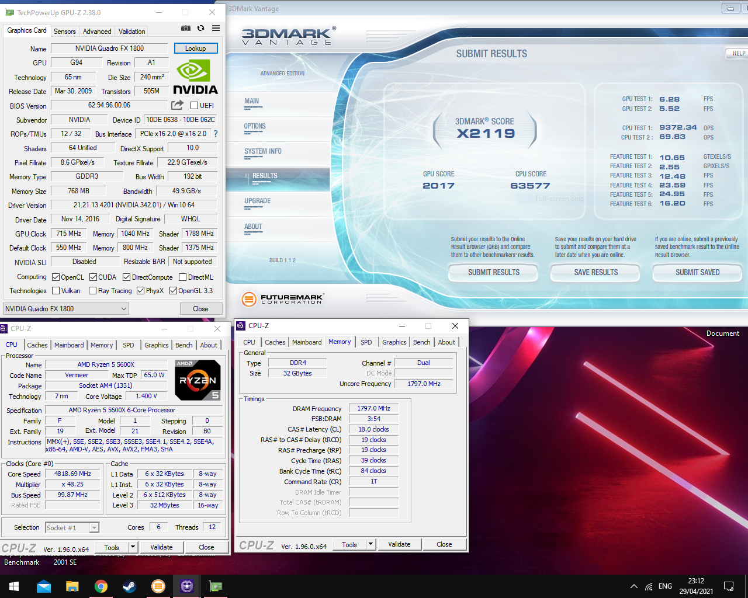Toggle the OpenCL checkbox
Image resolution: width=748 pixels, height=598 pixels.
[56, 277]
